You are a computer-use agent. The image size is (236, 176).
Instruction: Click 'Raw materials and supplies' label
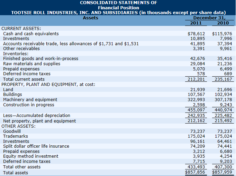[x=31, y=64]
